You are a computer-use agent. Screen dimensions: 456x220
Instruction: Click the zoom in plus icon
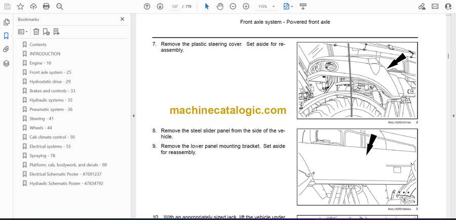[246, 7]
